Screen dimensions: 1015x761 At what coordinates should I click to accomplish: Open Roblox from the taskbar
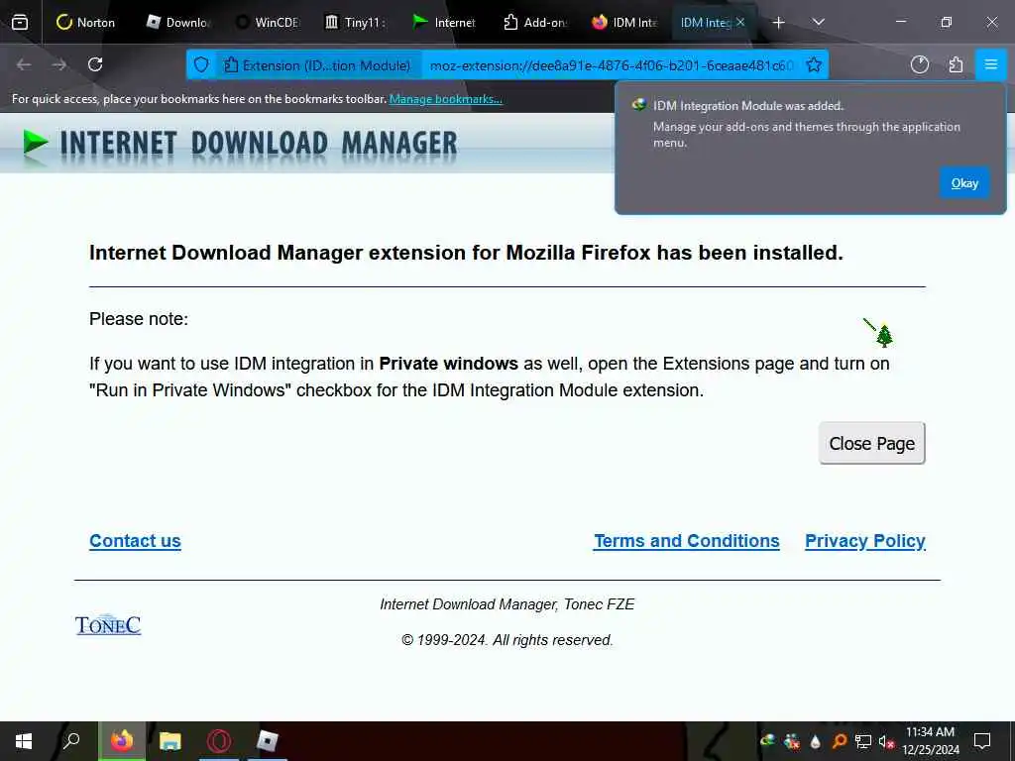click(x=267, y=741)
